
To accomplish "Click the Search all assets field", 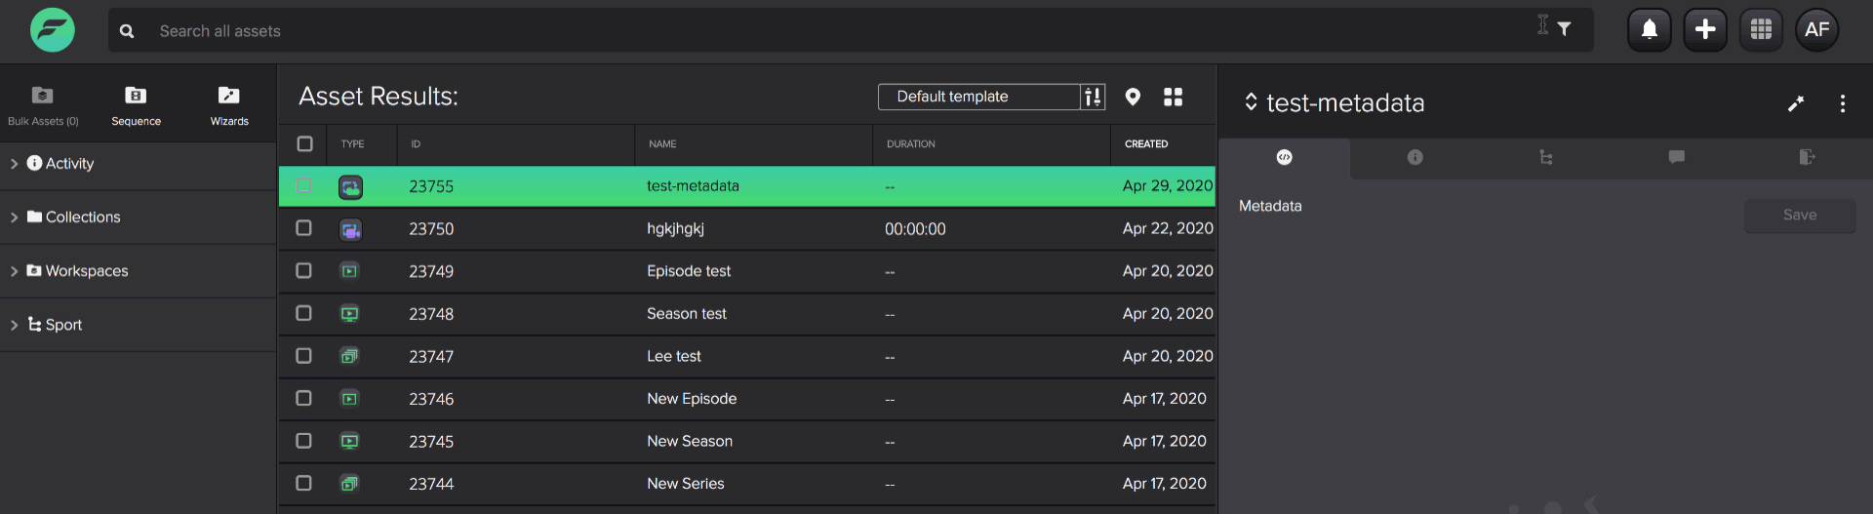I will point(839,30).
